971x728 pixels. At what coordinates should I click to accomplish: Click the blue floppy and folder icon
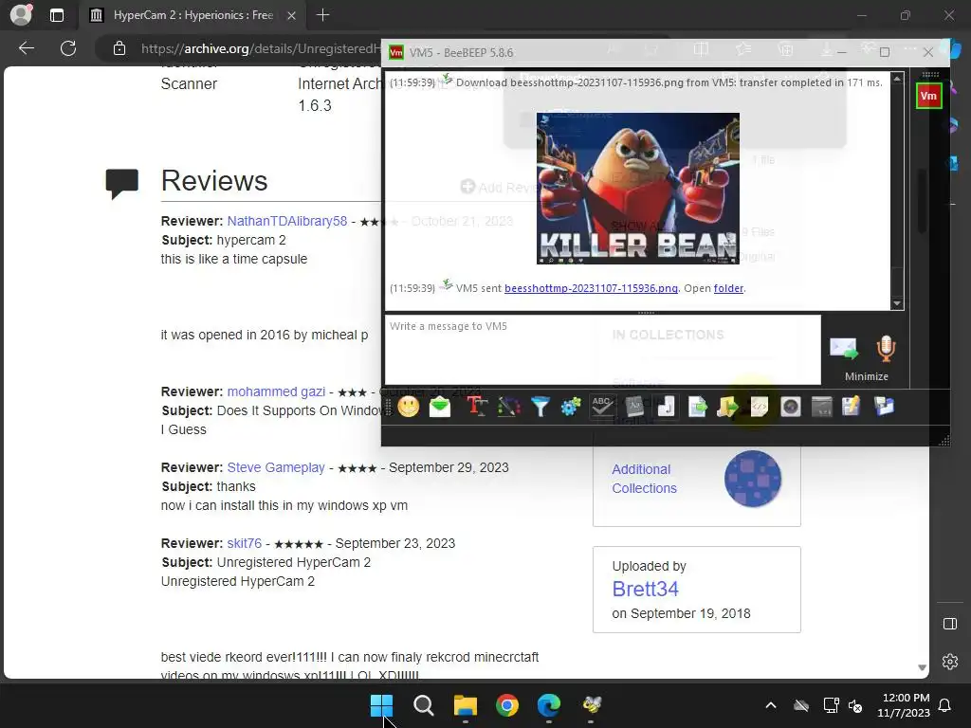click(x=884, y=407)
